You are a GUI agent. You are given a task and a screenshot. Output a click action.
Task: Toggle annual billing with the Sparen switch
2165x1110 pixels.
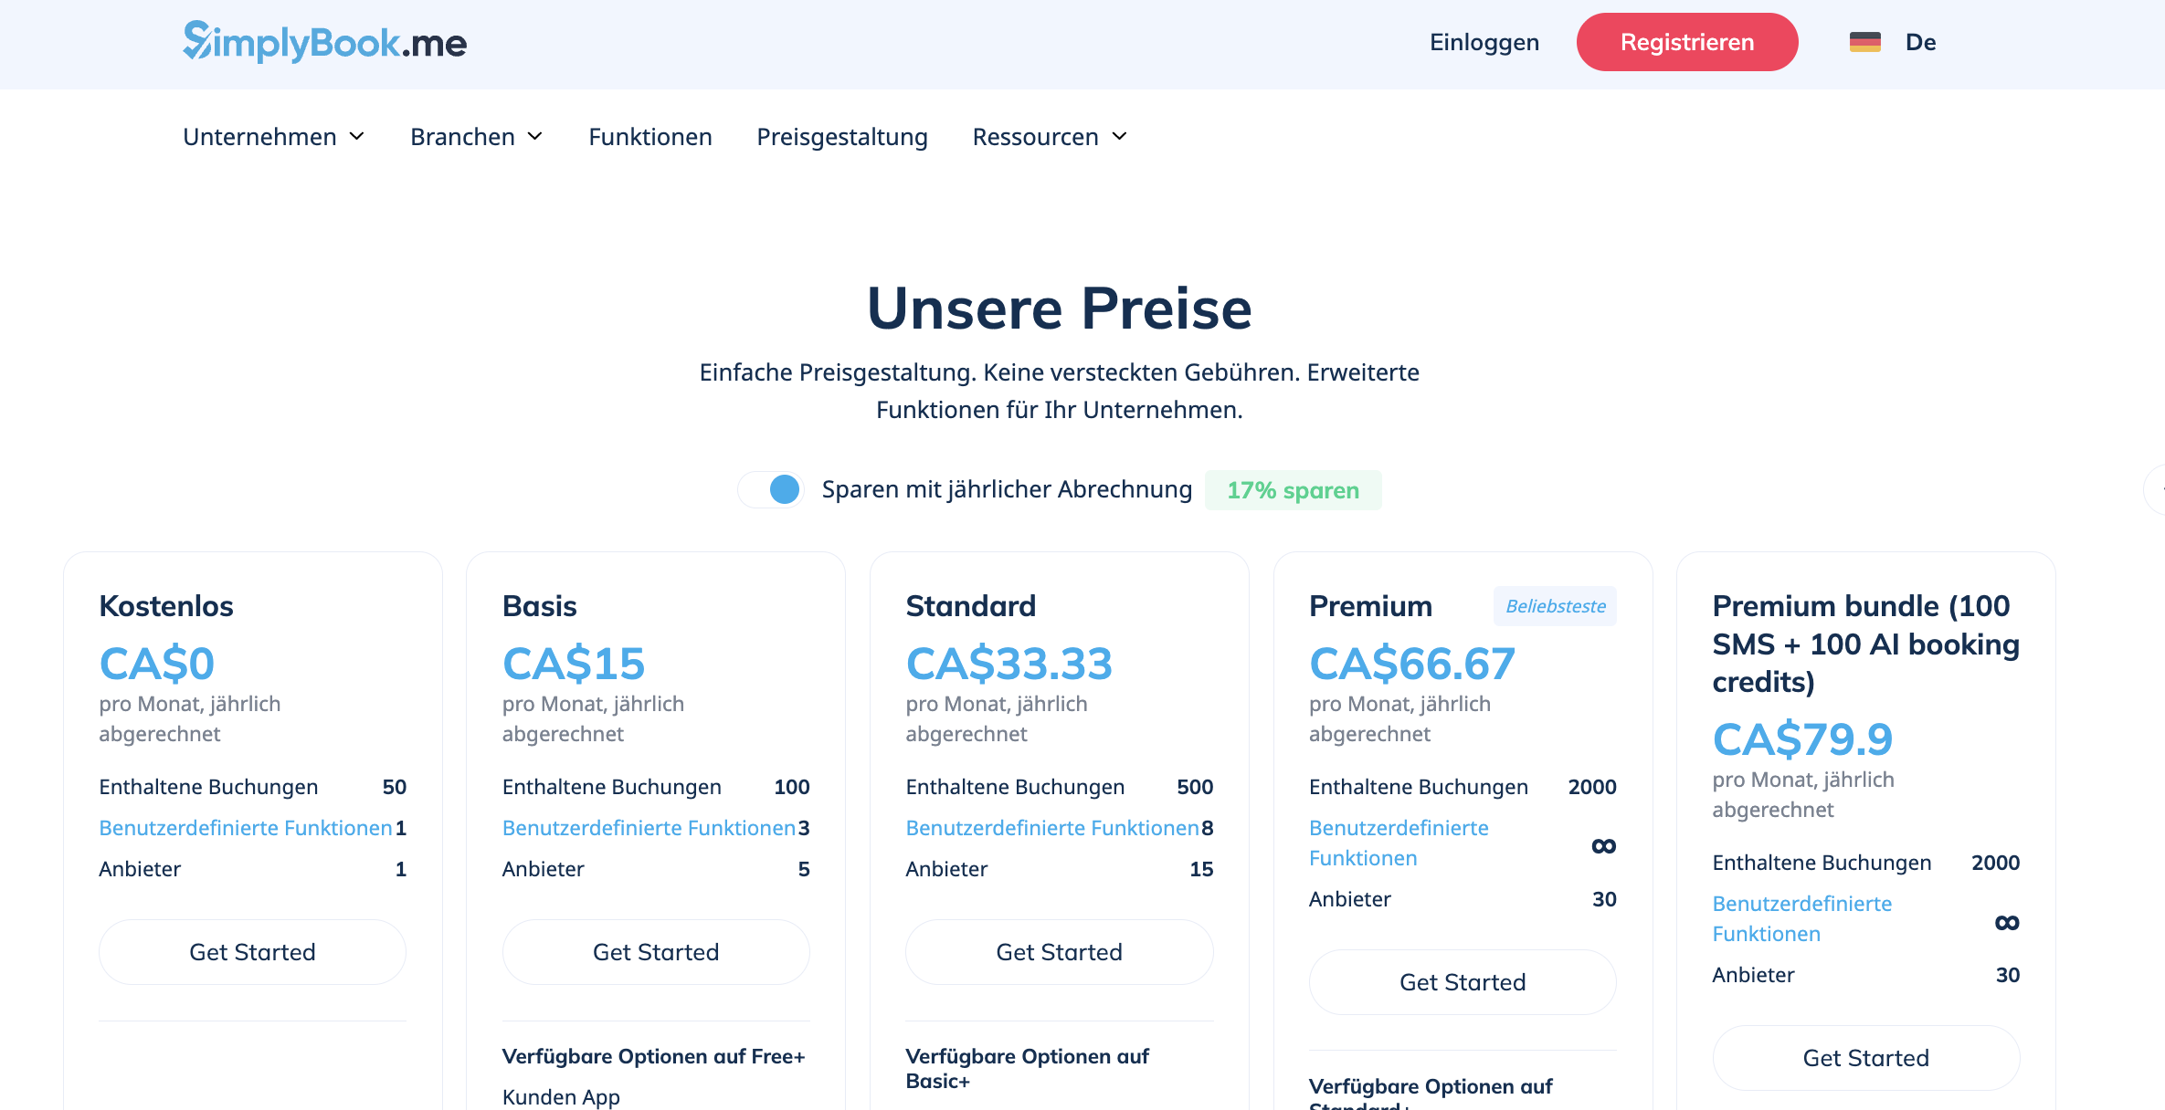(x=770, y=489)
